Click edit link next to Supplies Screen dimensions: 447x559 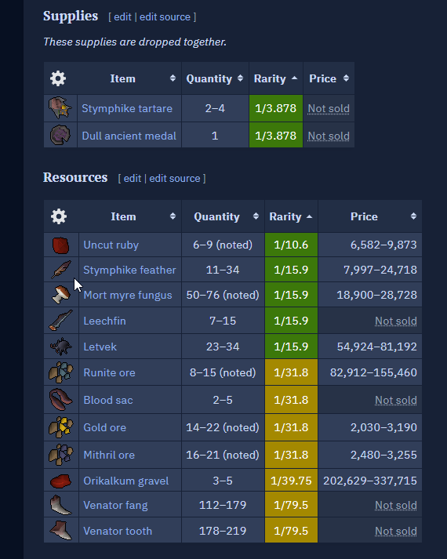122,17
